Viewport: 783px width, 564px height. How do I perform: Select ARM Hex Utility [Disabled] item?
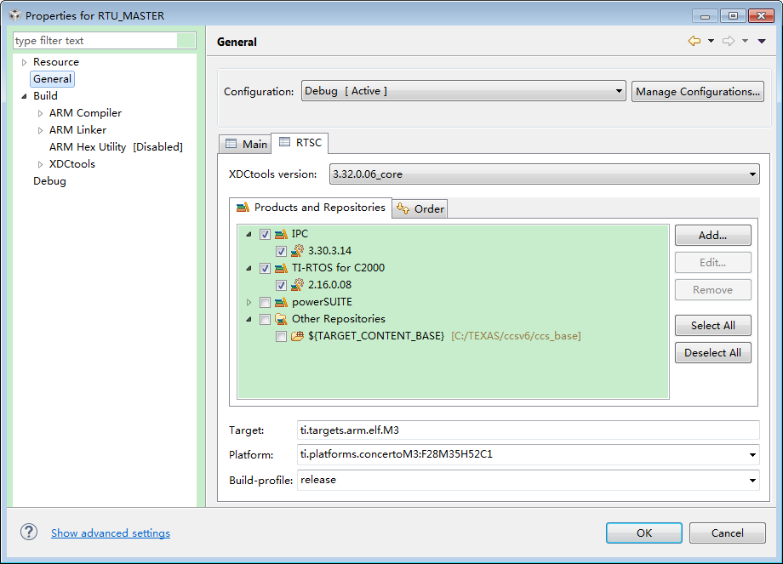[116, 146]
